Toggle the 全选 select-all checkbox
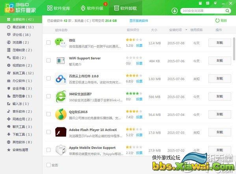Viewport: 236px width, 174px height. click(x=48, y=165)
